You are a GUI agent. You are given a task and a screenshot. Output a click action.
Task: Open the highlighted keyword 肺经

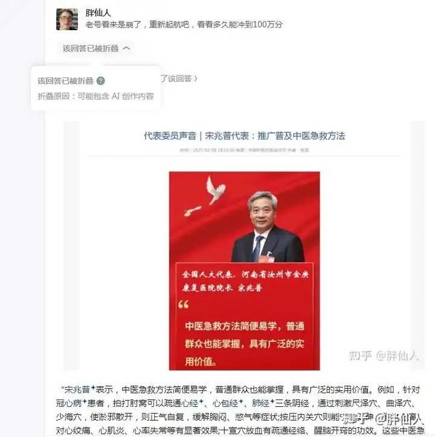261,403
